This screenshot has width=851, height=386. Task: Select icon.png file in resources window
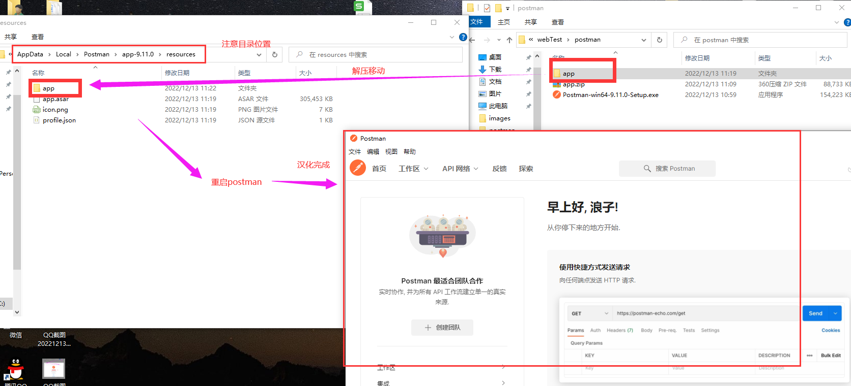50,110
